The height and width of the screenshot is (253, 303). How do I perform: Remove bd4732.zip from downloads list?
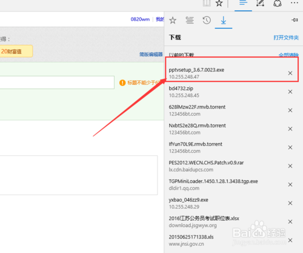290,92
